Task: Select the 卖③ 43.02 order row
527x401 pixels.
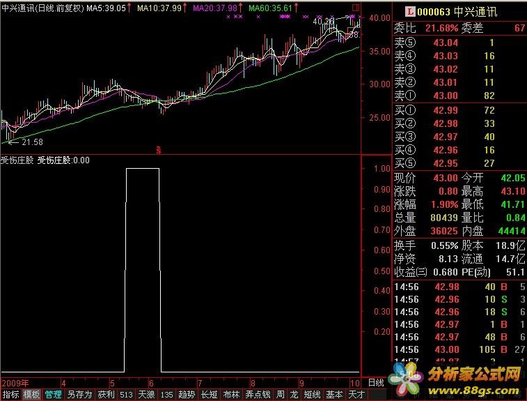Action: point(459,69)
